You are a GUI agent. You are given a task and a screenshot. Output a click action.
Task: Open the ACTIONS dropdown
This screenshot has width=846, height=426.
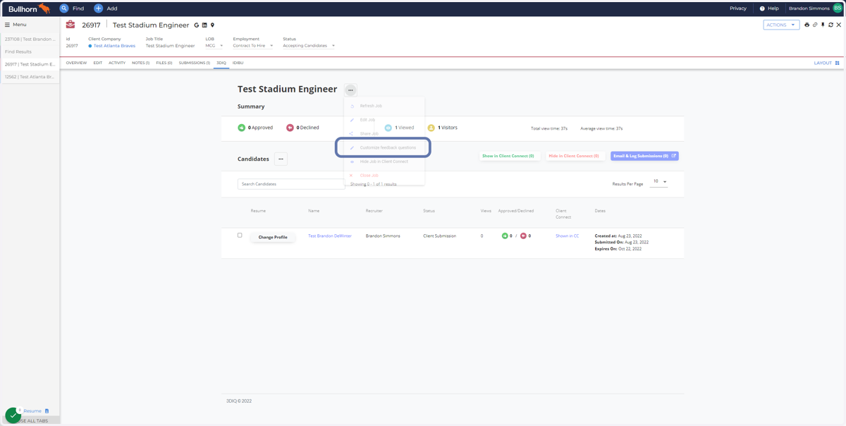[x=781, y=25]
